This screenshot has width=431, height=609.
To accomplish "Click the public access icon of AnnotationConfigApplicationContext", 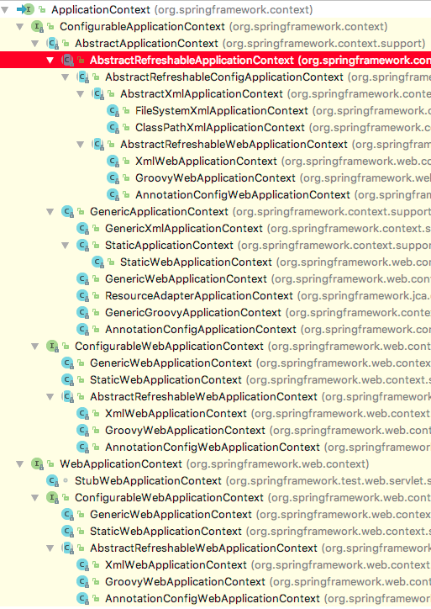I will pos(96,330).
